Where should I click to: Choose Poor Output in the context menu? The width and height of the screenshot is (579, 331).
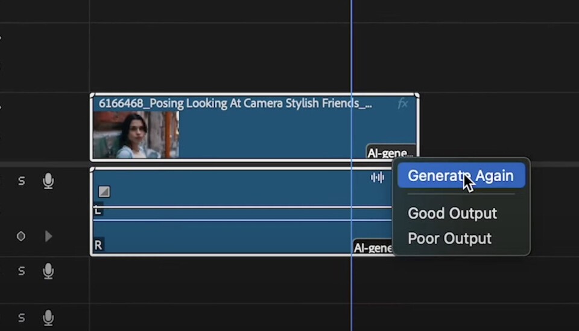coord(449,239)
